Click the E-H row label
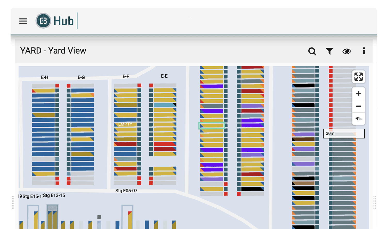 click(x=45, y=77)
